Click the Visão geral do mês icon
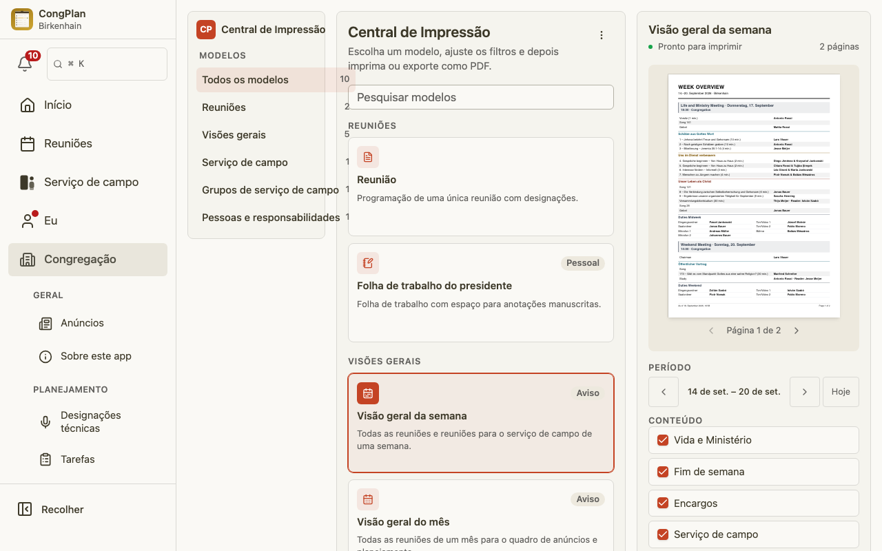This screenshot has height=551, width=882. (x=368, y=499)
